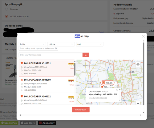Image resolution: width=154 pixels, height=128 pixels.
Task: Locate me with the map crosshair button
Action: point(138,64)
